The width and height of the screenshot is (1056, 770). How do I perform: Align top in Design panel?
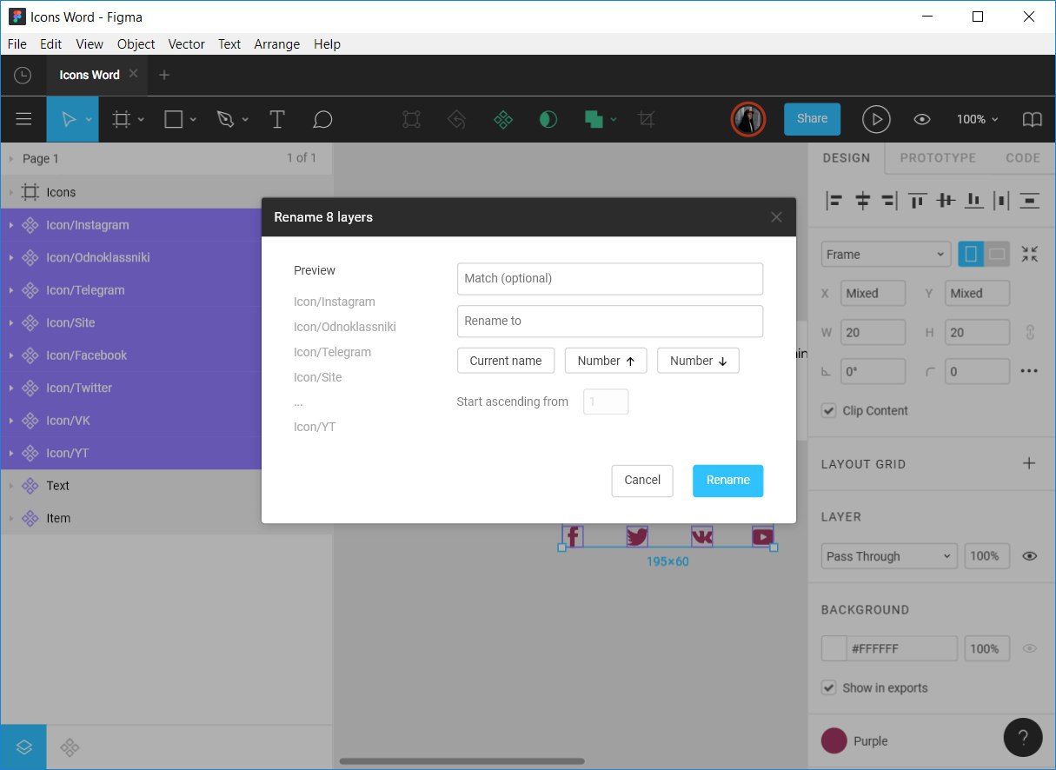[x=917, y=201]
